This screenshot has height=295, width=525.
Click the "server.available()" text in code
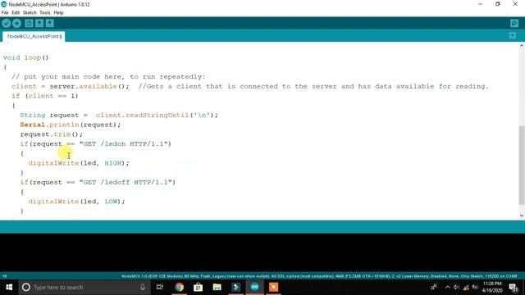(x=89, y=86)
